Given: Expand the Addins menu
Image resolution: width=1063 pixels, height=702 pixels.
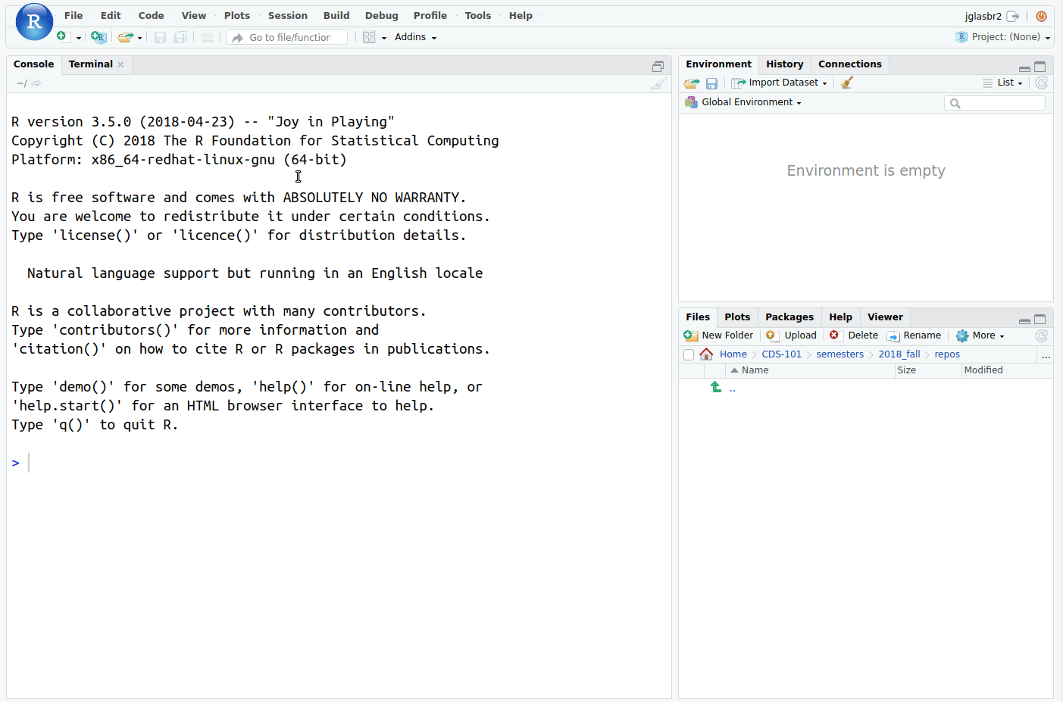Looking at the screenshot, I should click(x=415, y=37).
